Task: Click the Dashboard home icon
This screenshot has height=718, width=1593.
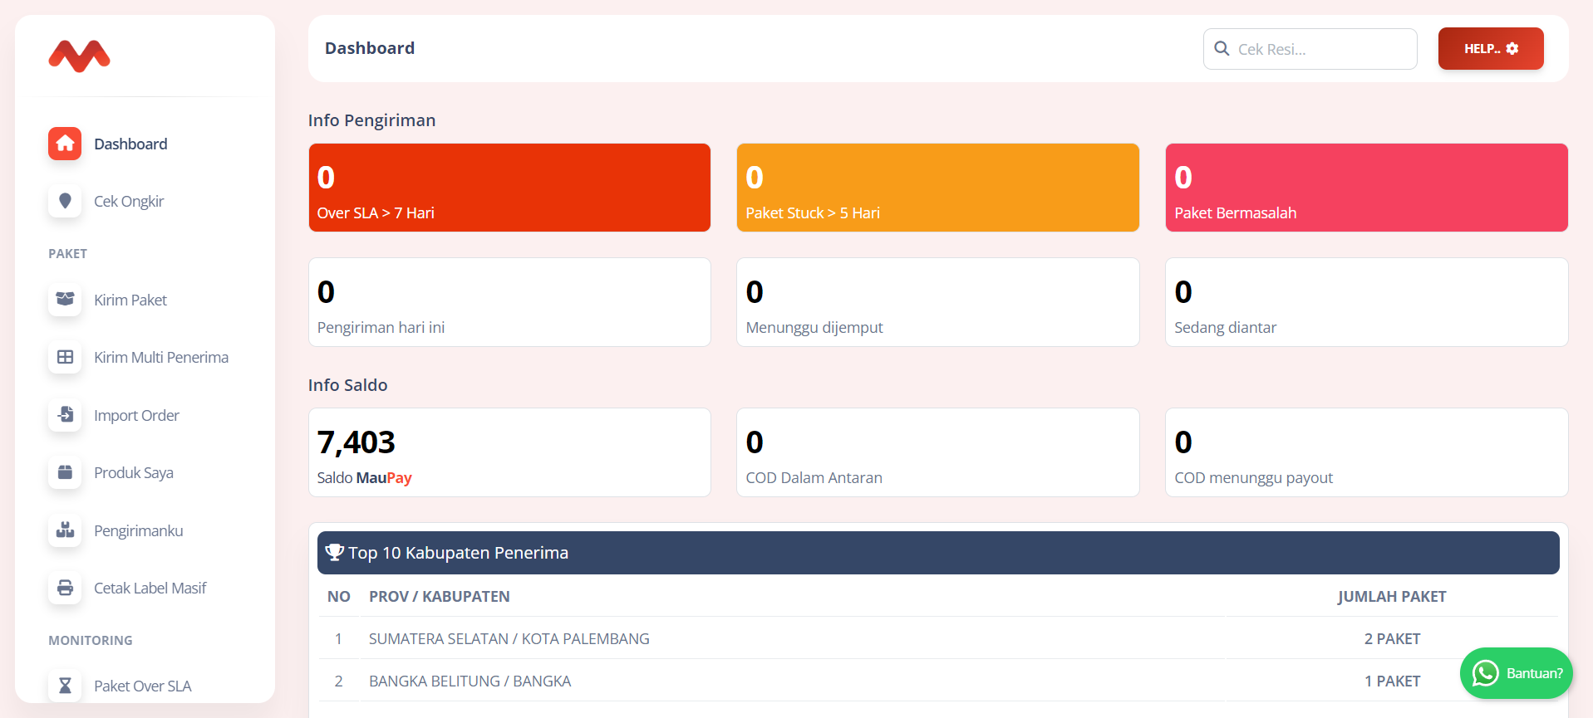Action: point(65,144)
